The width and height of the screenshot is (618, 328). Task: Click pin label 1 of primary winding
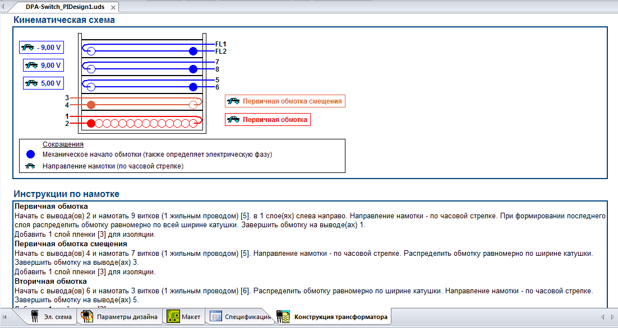point(67,116)
